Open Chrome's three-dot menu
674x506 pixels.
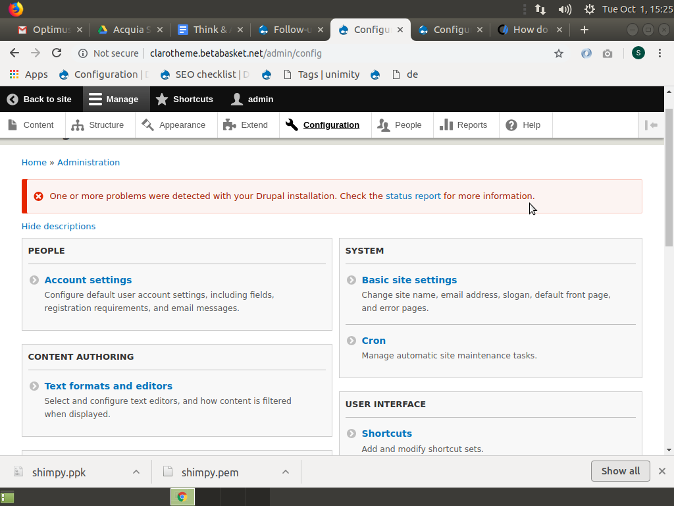(x=661, y=53)
